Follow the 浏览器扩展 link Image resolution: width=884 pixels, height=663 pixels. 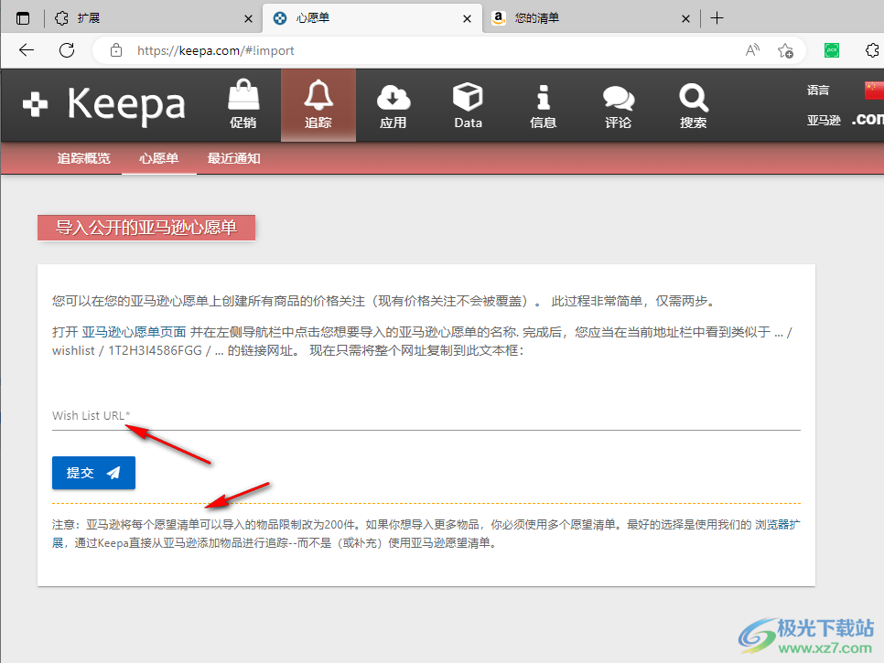[x=778, y=524]
